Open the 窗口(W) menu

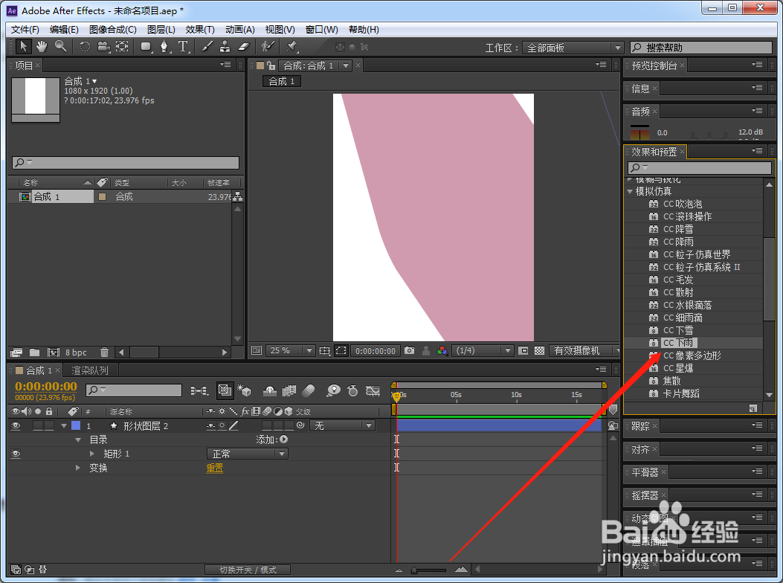pyautogui.click(x=321, y=30)
